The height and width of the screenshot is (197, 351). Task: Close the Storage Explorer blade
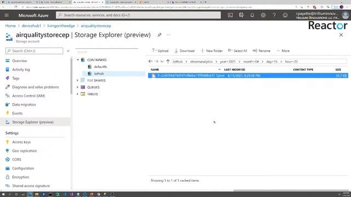(x=341, y=35)
